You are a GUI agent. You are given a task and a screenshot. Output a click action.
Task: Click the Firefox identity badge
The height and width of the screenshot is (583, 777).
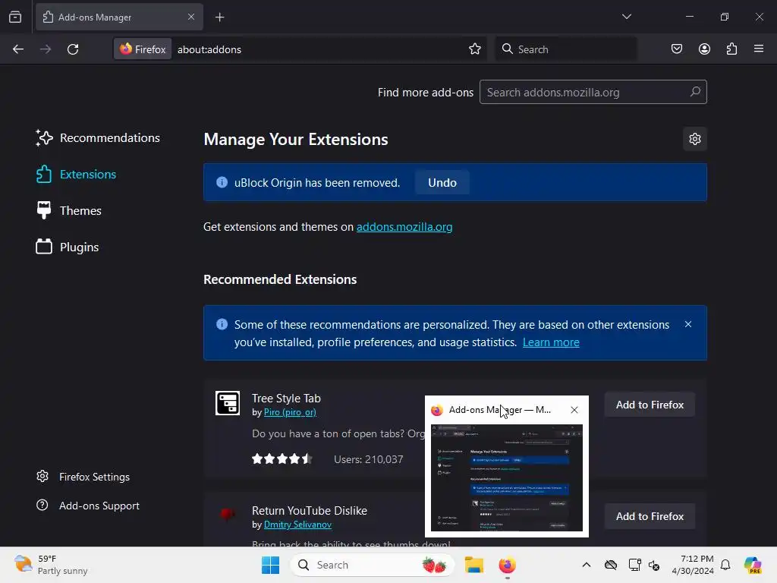(143, 49)
